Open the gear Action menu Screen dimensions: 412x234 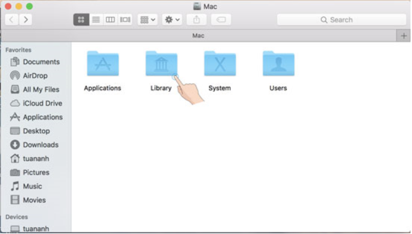(x=172, y=20)
